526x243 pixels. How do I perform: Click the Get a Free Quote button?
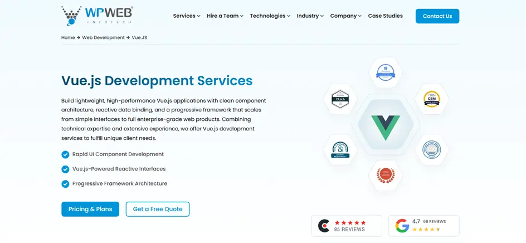click(158, 209)
